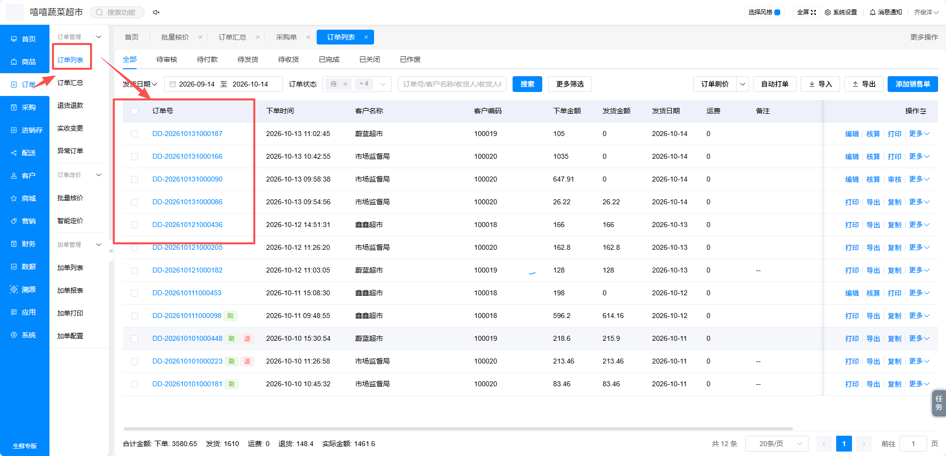
Task: Click order search input field
Action: pyautogui.click(x=452, y=84)
